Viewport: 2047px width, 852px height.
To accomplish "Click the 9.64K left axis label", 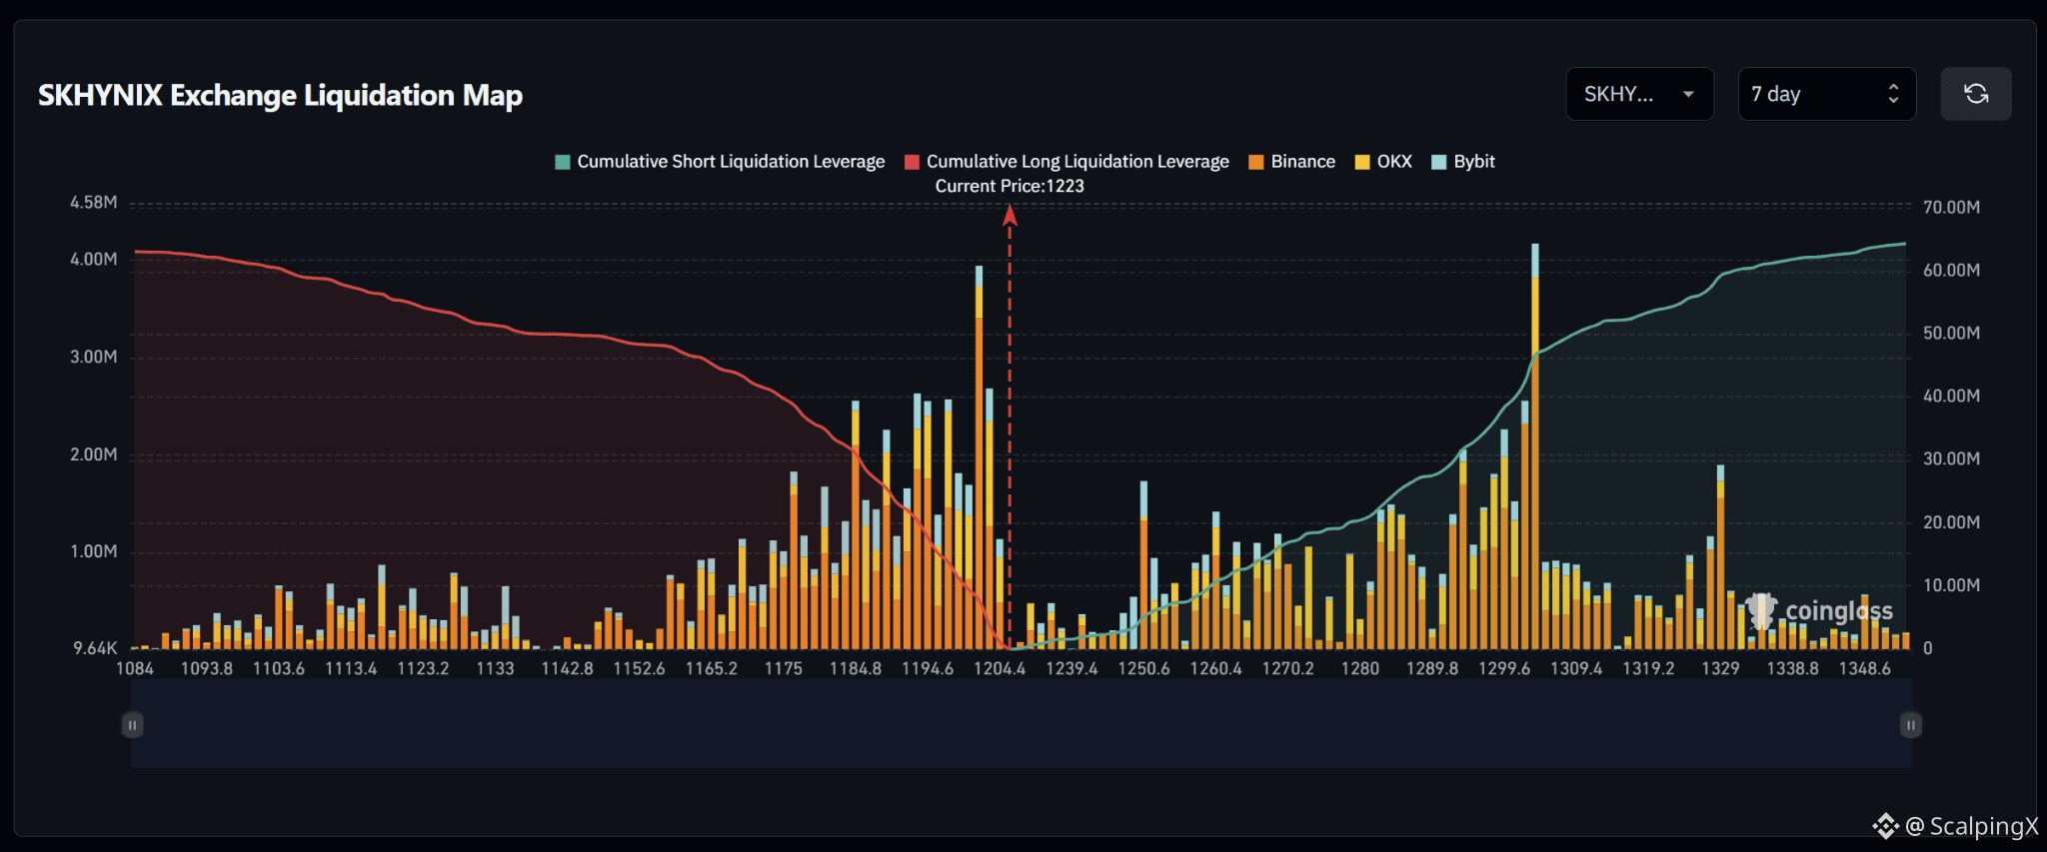I will pyautogui.click(x=95, y=649).
